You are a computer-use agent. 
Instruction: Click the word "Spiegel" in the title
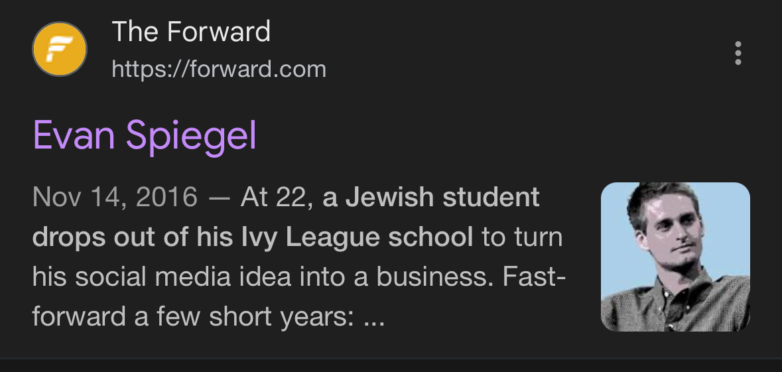tap(191, 136)
